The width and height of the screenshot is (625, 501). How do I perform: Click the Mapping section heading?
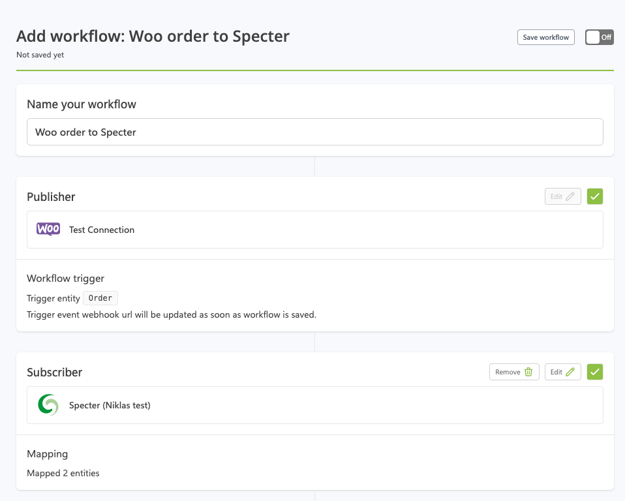(47, 454)
